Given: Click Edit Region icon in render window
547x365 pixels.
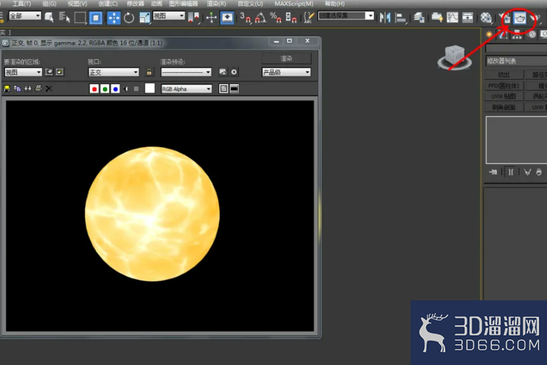Looking at the screenshot, I should pos(49,72).
